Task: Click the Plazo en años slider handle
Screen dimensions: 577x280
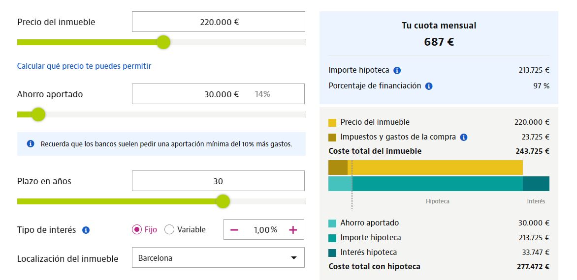Action: pos(223,201)
